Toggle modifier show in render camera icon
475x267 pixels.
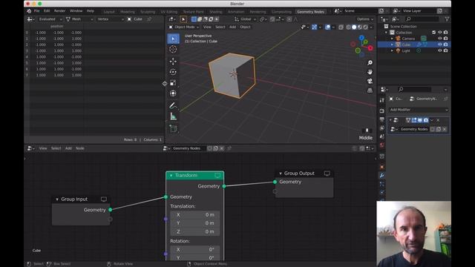[426, 120]
